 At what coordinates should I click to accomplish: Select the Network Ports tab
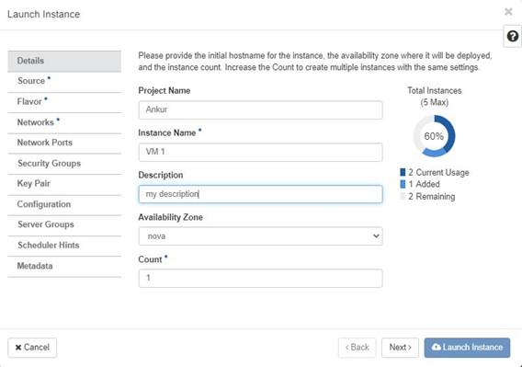[x=64, y=143]
